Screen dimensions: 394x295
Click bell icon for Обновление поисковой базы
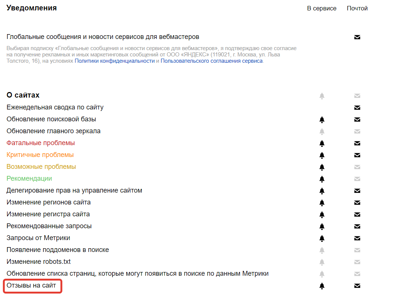click(x=322, y=120)
